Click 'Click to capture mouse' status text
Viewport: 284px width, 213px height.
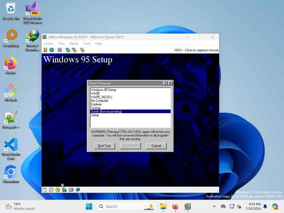(202, 50)
